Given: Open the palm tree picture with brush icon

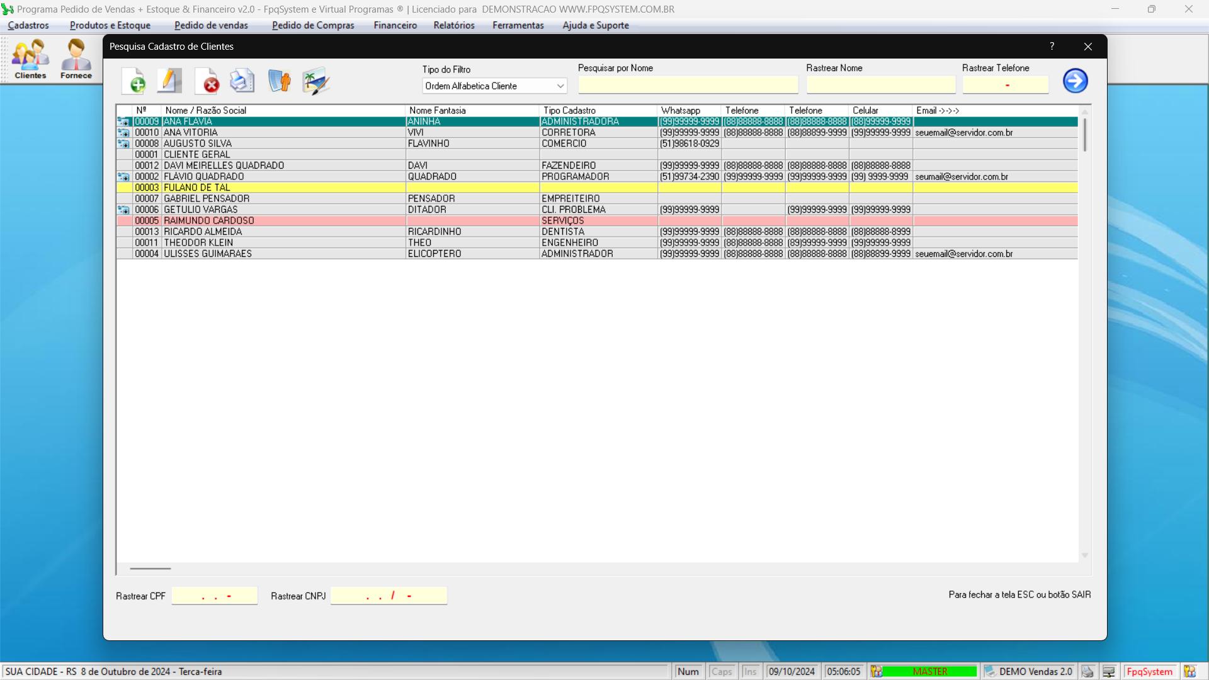Looking at the screenshot, I should click(x=315, y=81).
